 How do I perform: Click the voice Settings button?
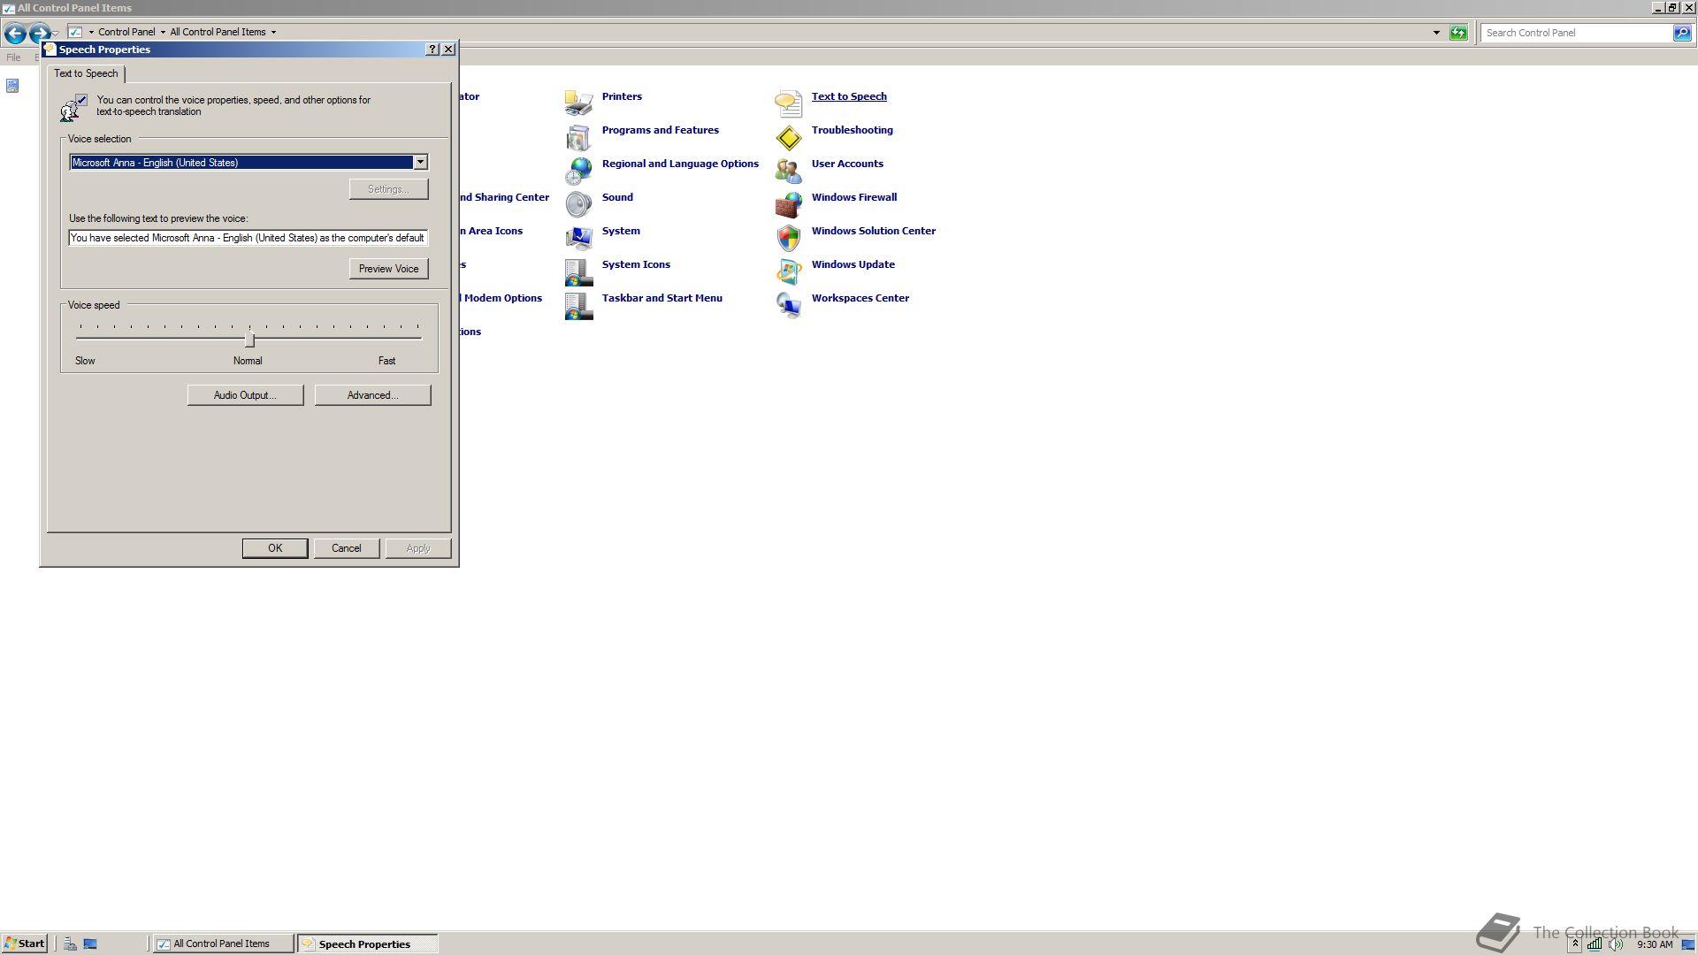tap(388, 189)
